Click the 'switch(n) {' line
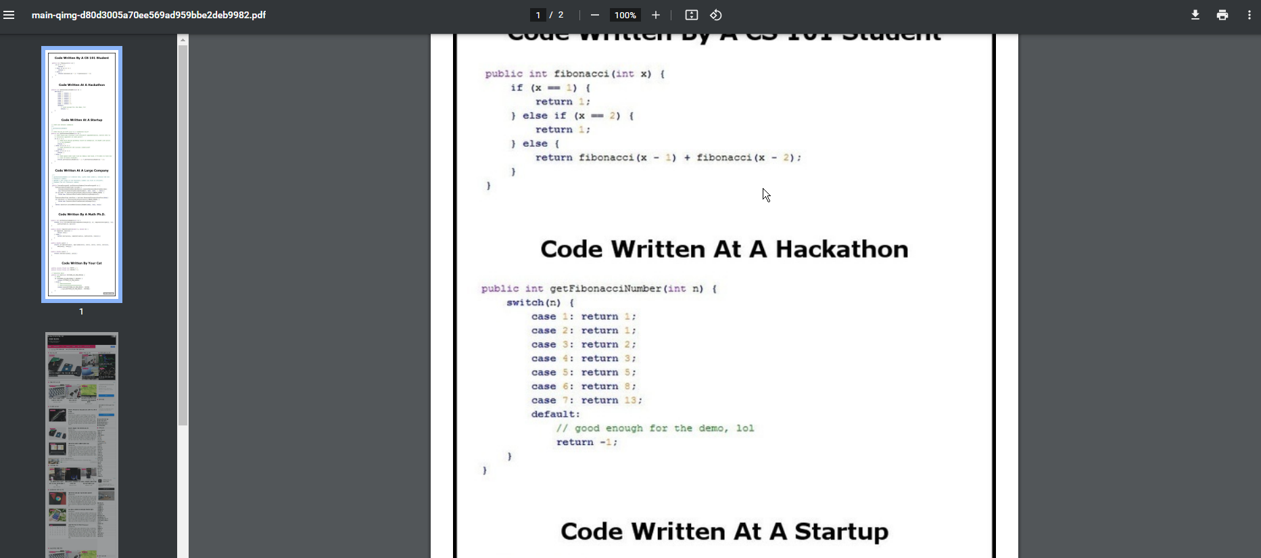The height and width of the screenshot is (558, 1261). (x=540, y=302)
